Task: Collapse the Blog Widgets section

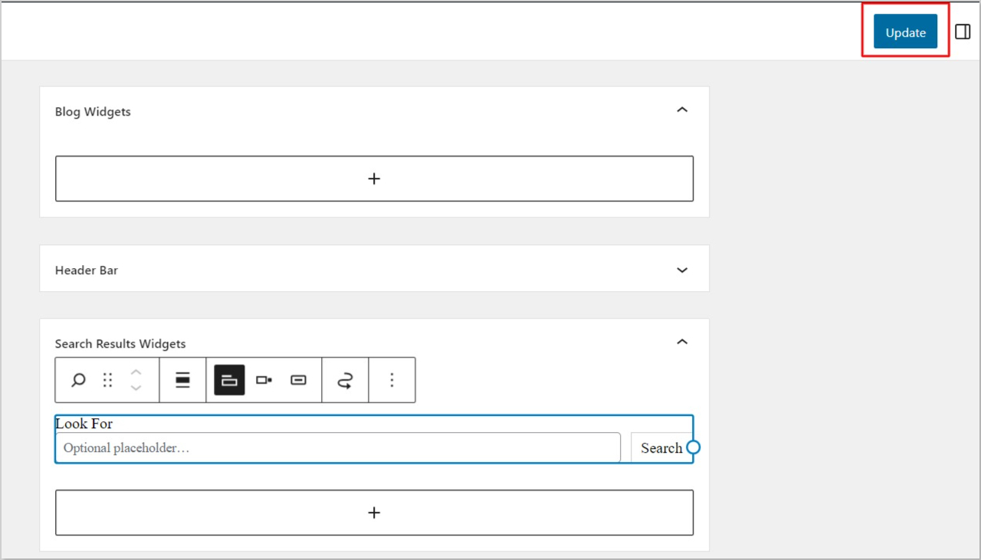Action: pyautogui.click(x=681, y=110)
